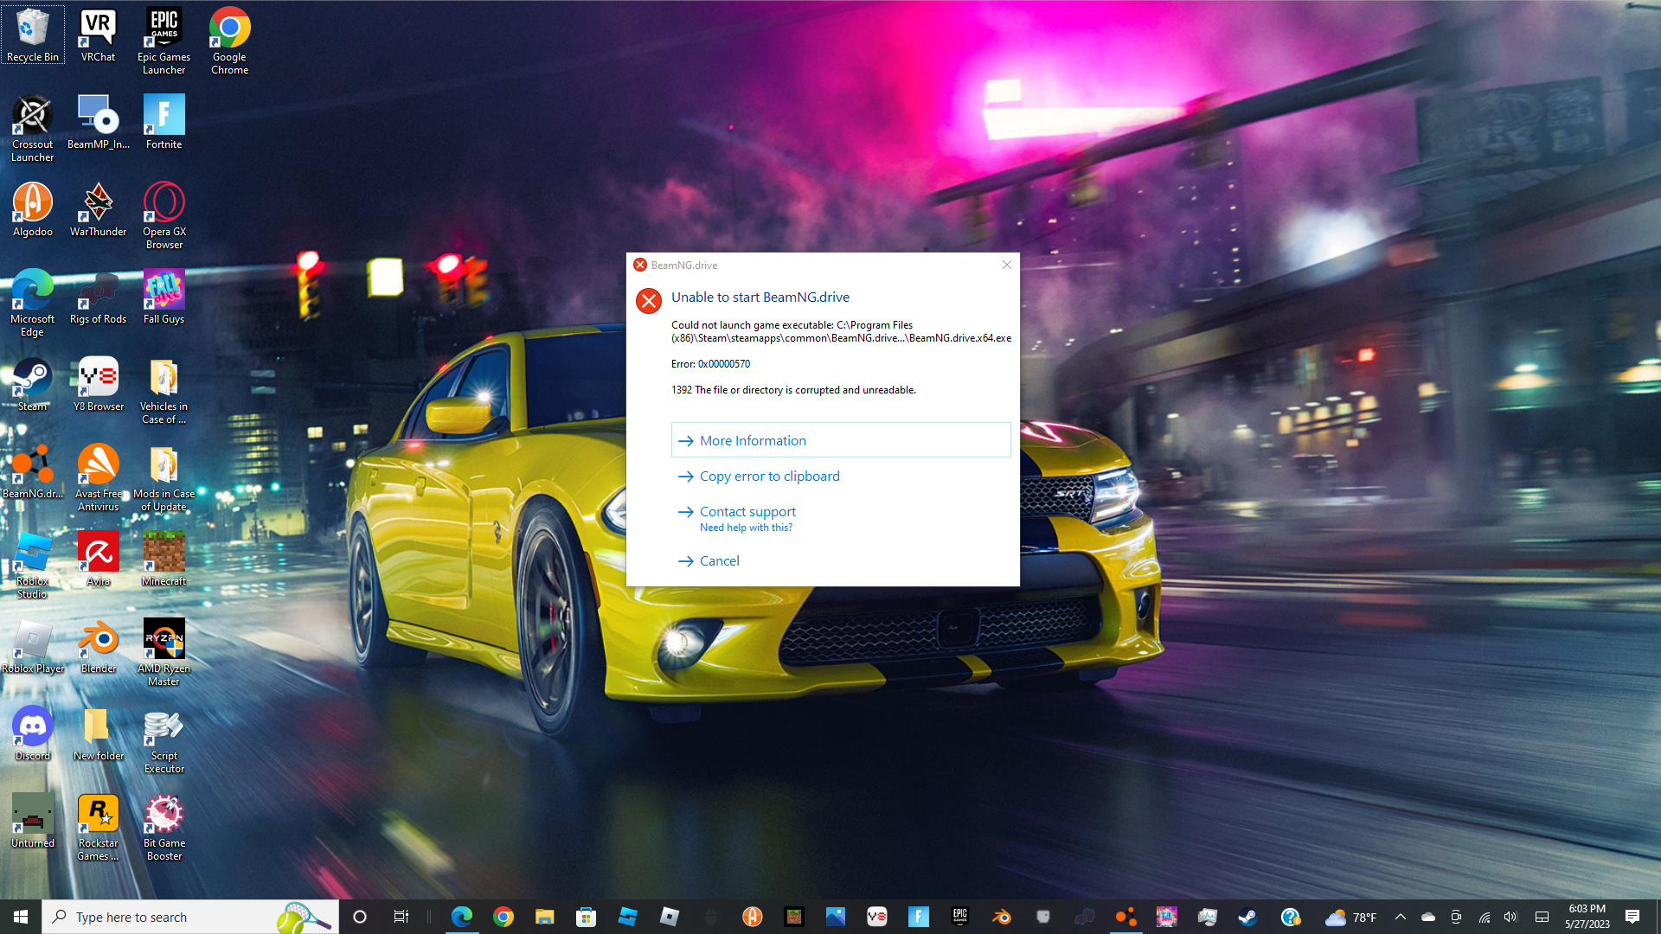Select Crossout Launcher desktop icon

point(33,128)
